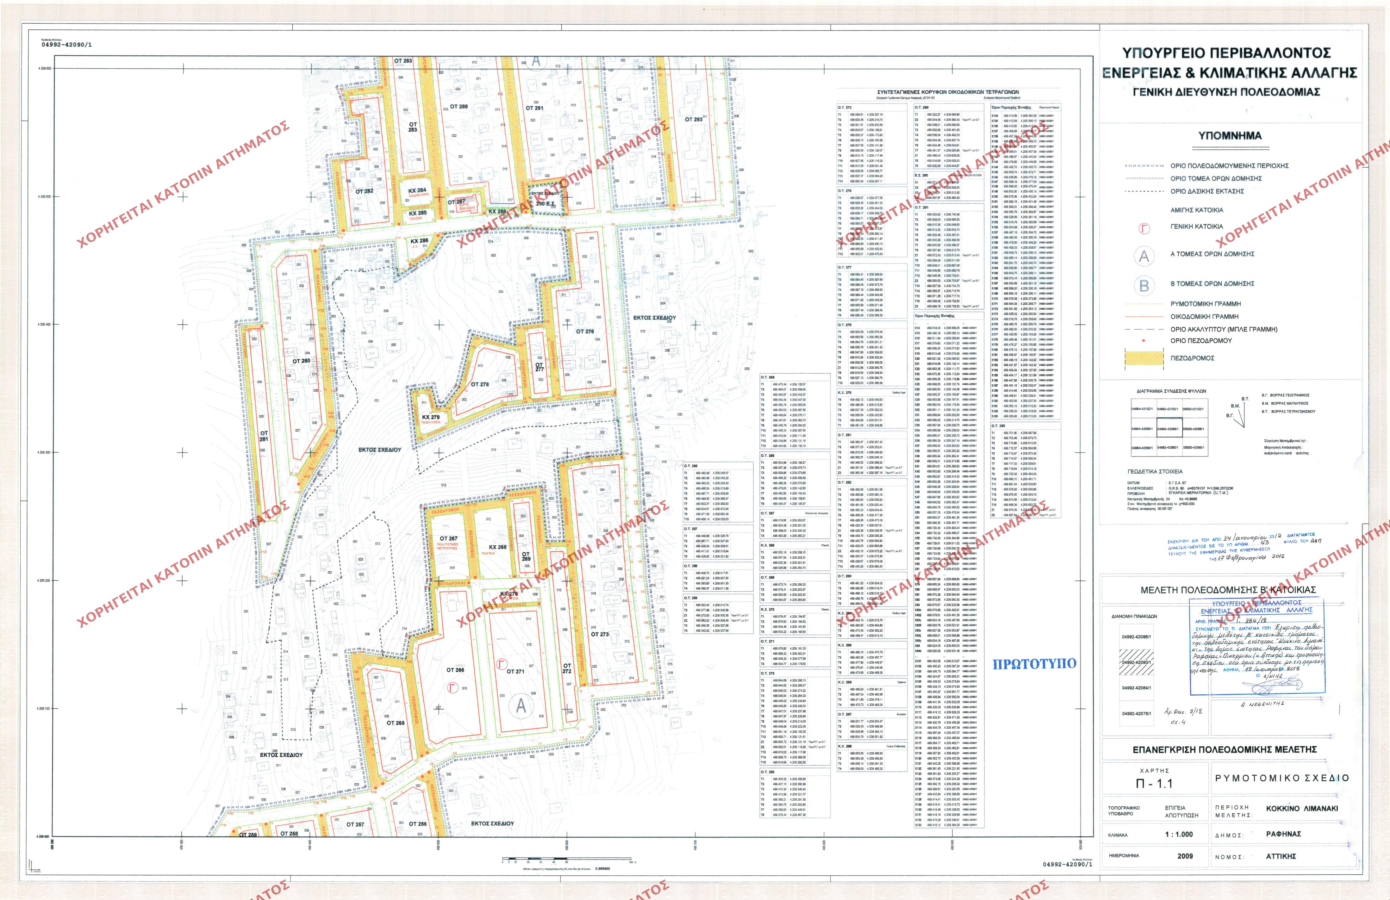Click the circled A symbol in the legend

coord(1144,256)
